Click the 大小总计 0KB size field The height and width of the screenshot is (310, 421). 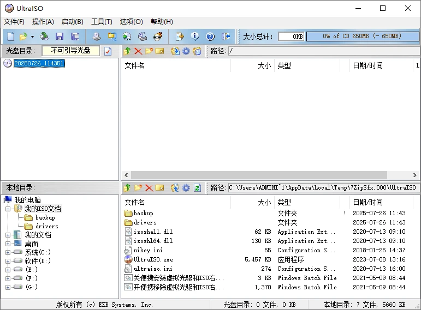pos(292,37)
